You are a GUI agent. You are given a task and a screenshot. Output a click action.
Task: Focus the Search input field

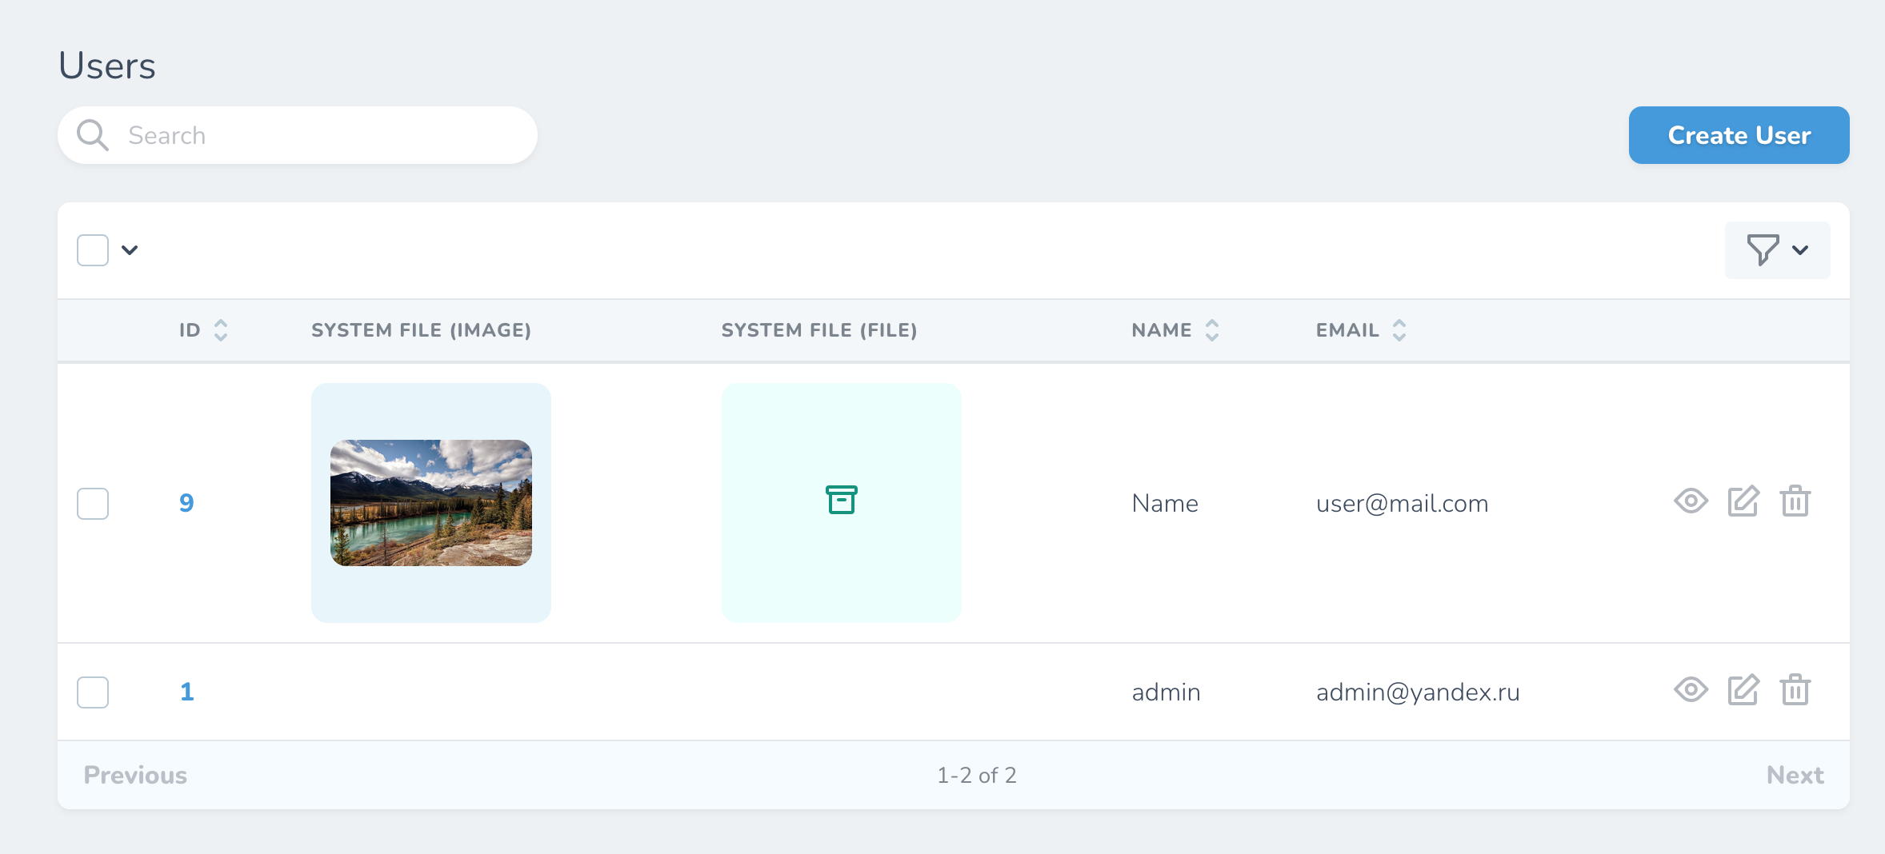click(320, 135)
